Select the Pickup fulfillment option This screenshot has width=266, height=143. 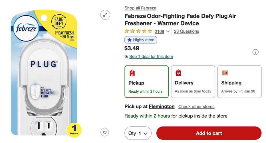coord(146,82)
